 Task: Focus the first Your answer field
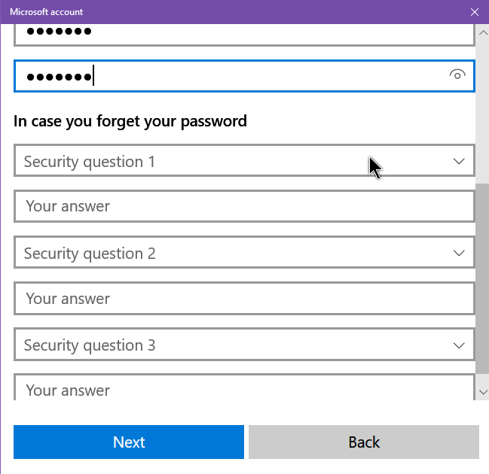pyautogui.click(x=244, y=206)
